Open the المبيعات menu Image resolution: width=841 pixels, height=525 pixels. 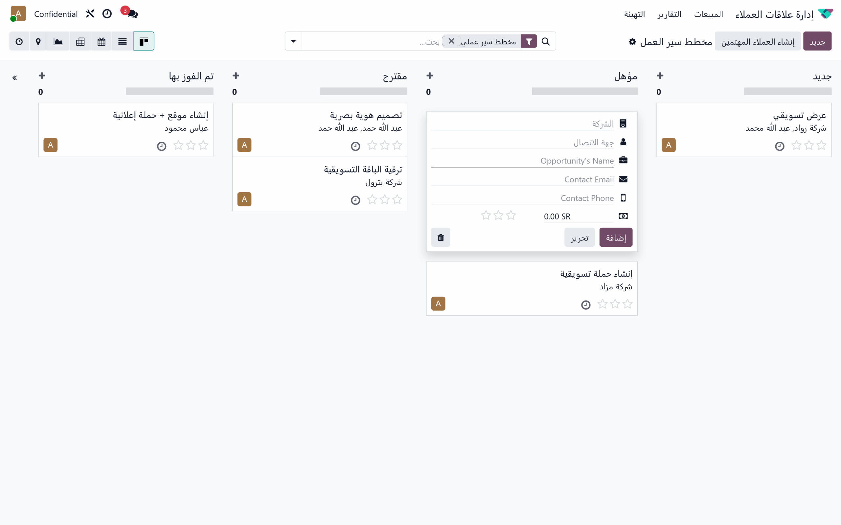click(708, 14)
